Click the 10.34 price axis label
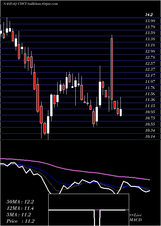The width and height of the screenshot is (161, 226). pyautogui.click(x=150, y=130)
